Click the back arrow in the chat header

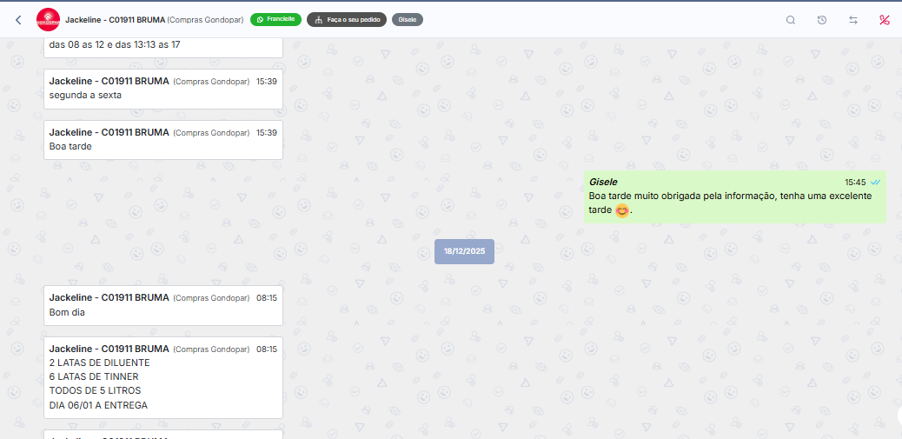coord(18,20)
